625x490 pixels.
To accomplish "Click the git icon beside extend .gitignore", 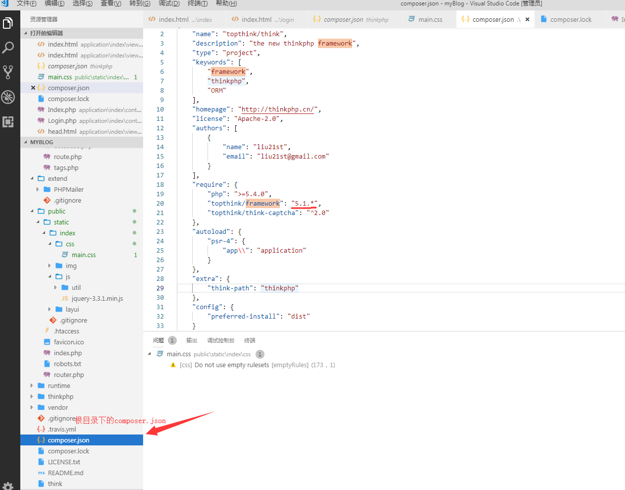I will click(47, 200).
